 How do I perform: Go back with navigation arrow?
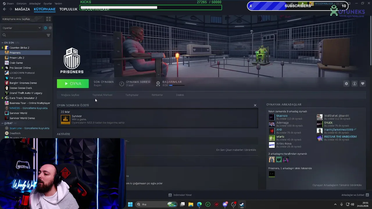click(x=4, y=9)
